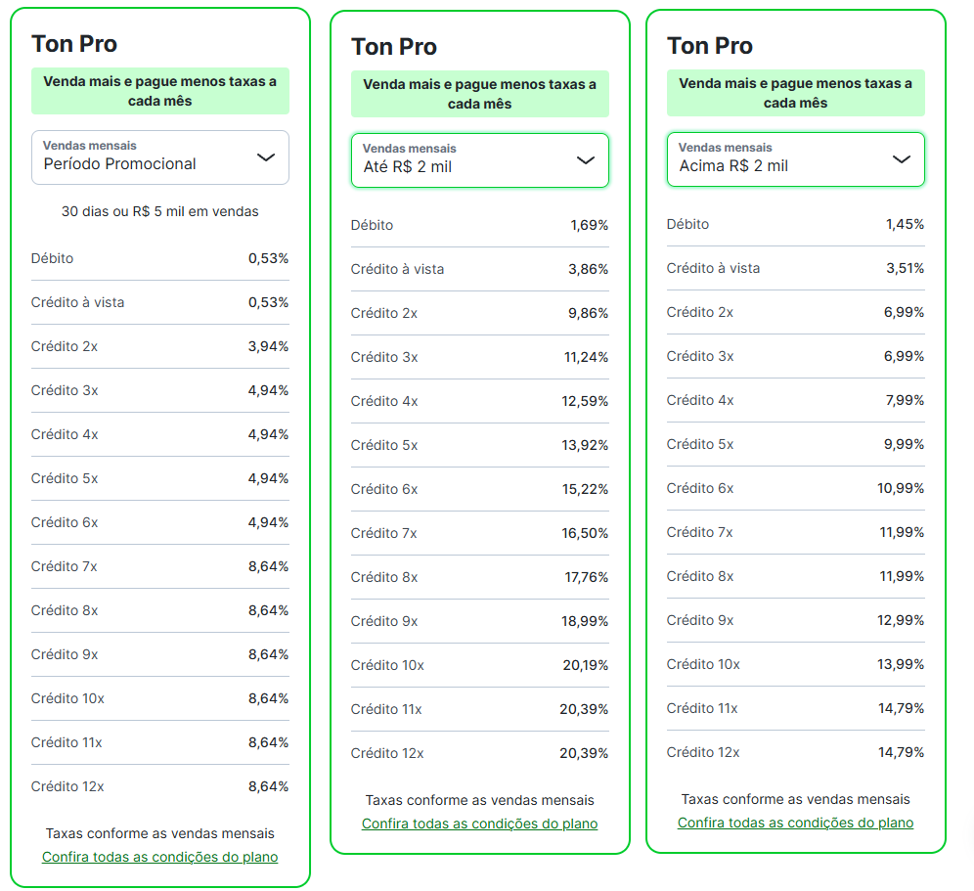Expand the "Acima R$ 2 mil" dropdown

point(795,159)
